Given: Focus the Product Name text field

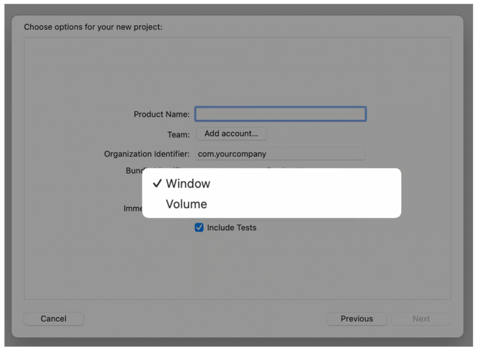Looking at the screenshot, I should coord(280,114).
